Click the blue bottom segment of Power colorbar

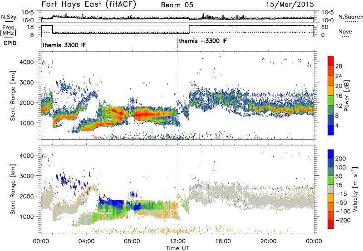(x=331, y=130)
